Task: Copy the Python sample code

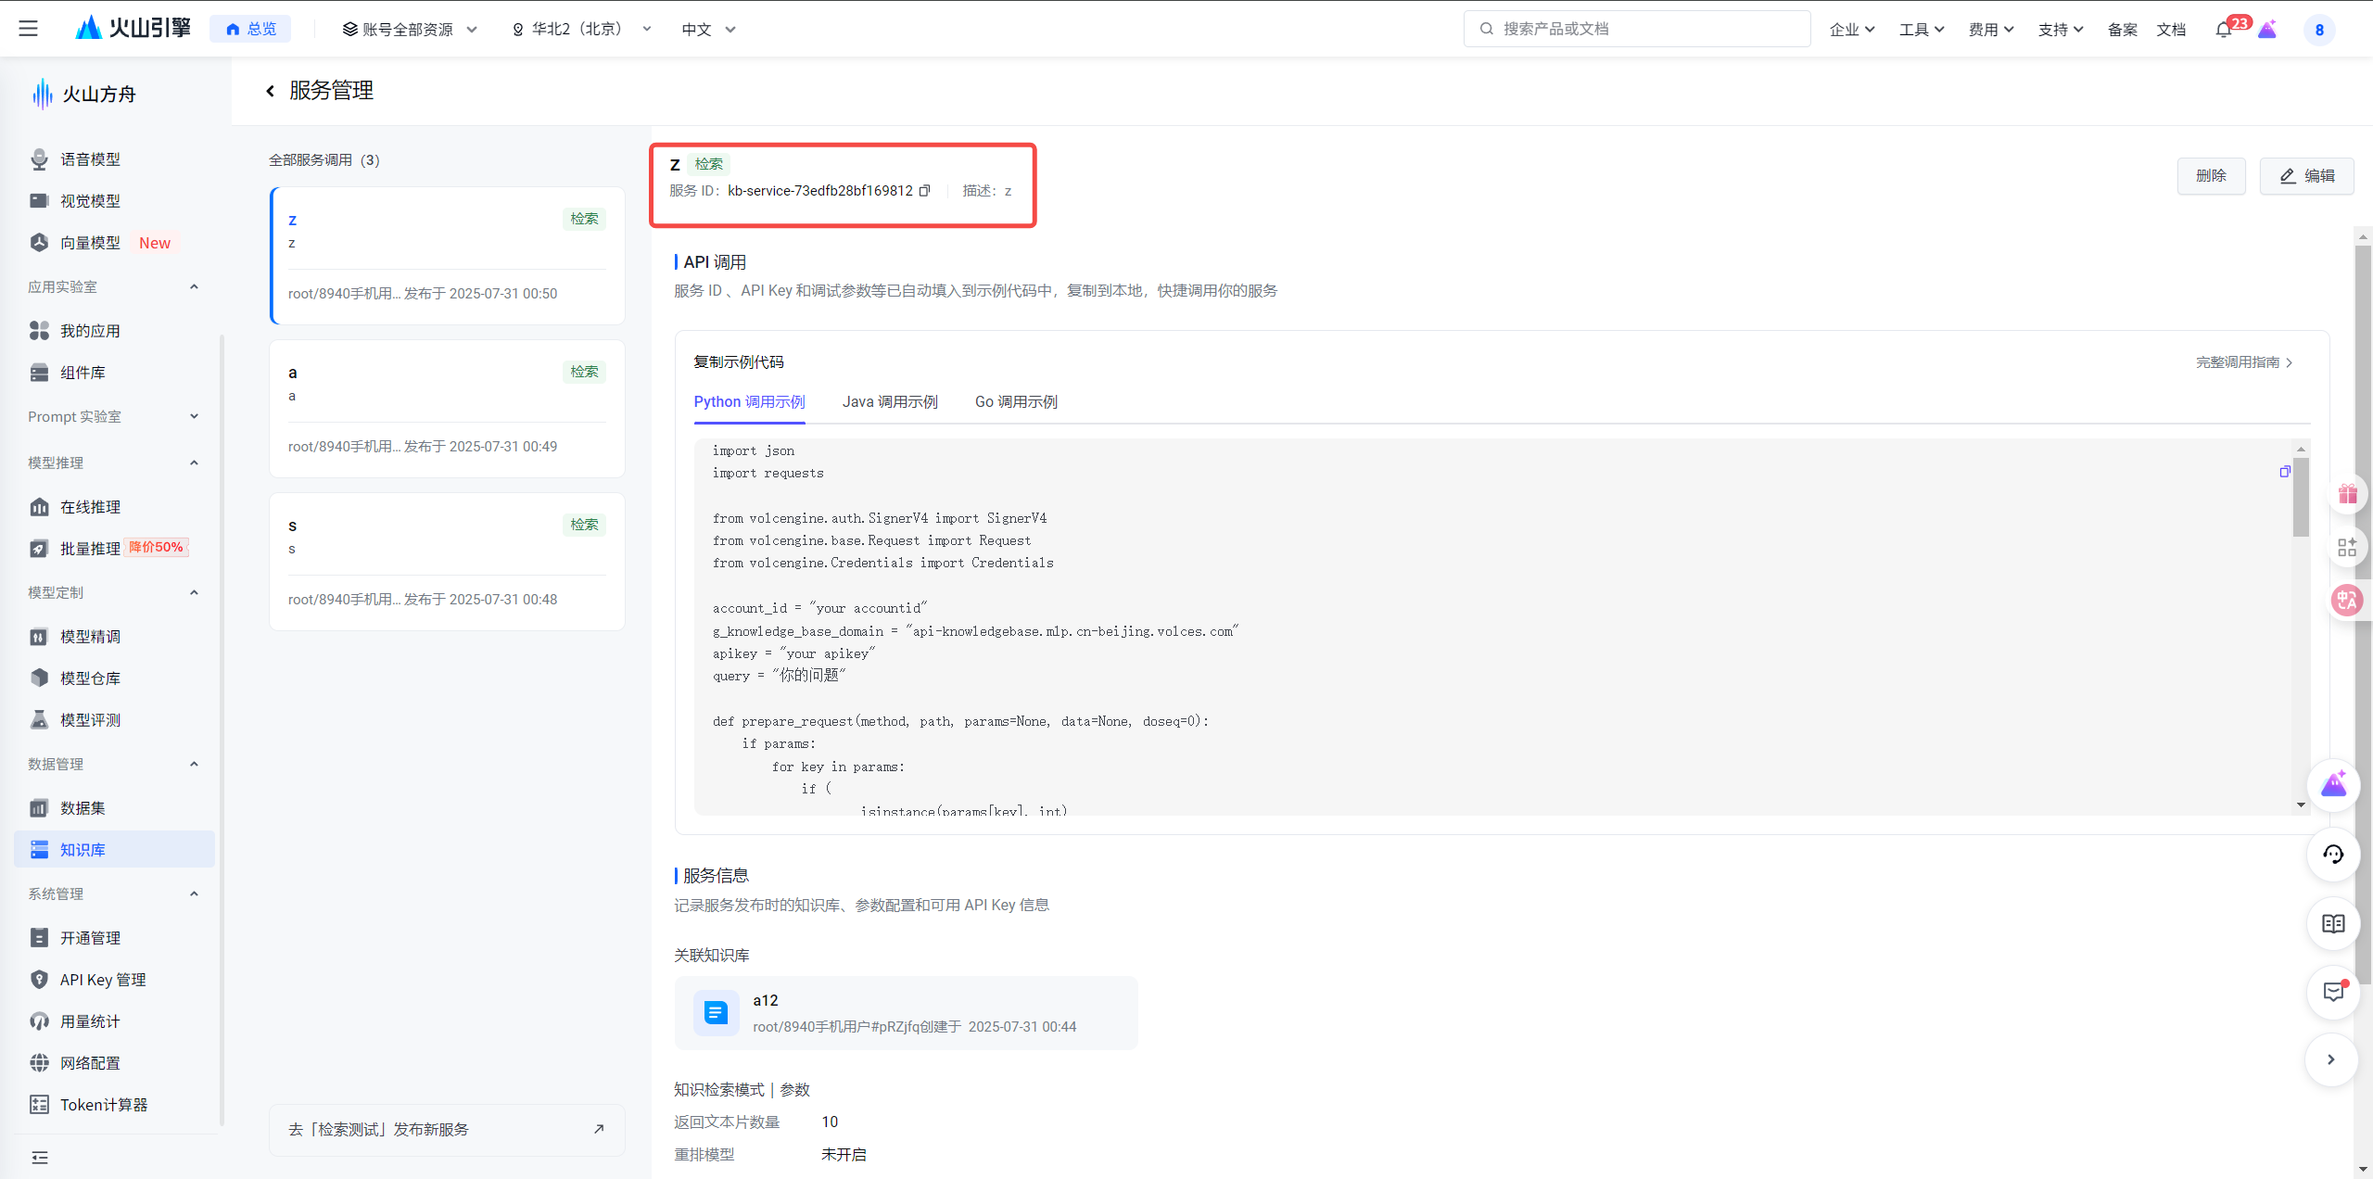Action: pyautogui.click(x=2285, y=472)
